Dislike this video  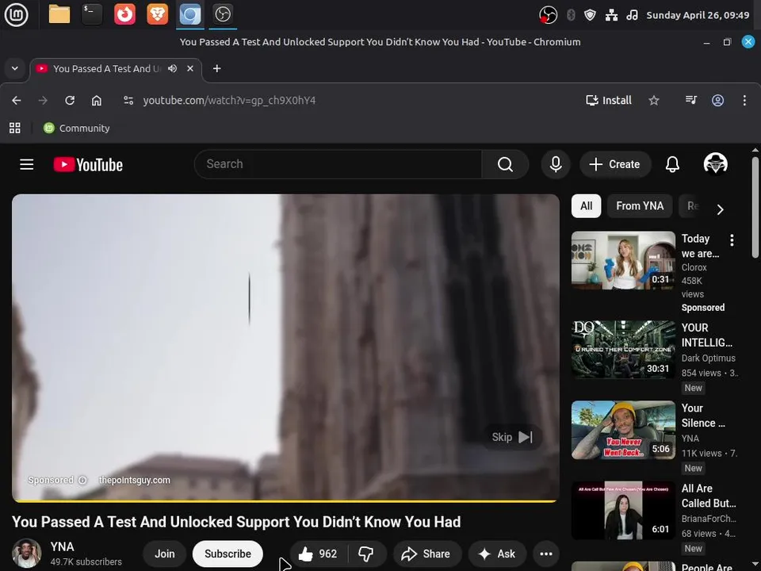(366, 554)
